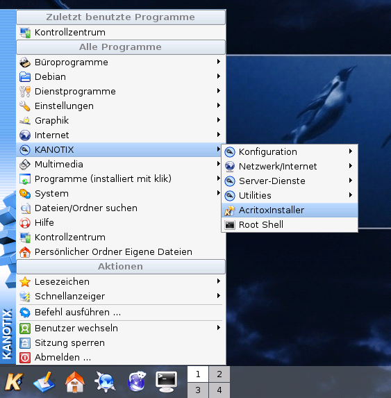Open the K menu launcher icon
The image size is (391, 398).
point(14,381)
